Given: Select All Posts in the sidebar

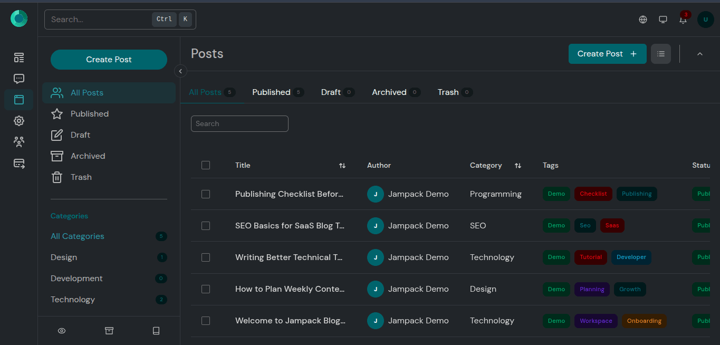Looking at the screenshot, I should [109, 93].
